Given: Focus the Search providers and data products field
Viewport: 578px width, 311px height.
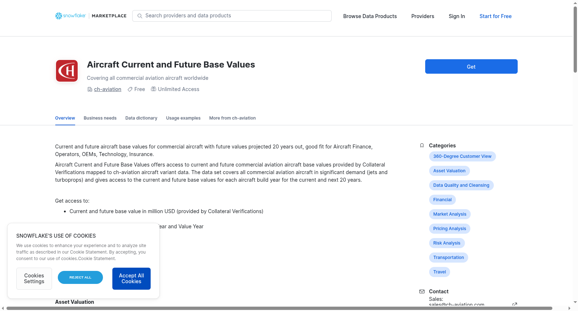Looking at the screenshot, I should 232,16.
